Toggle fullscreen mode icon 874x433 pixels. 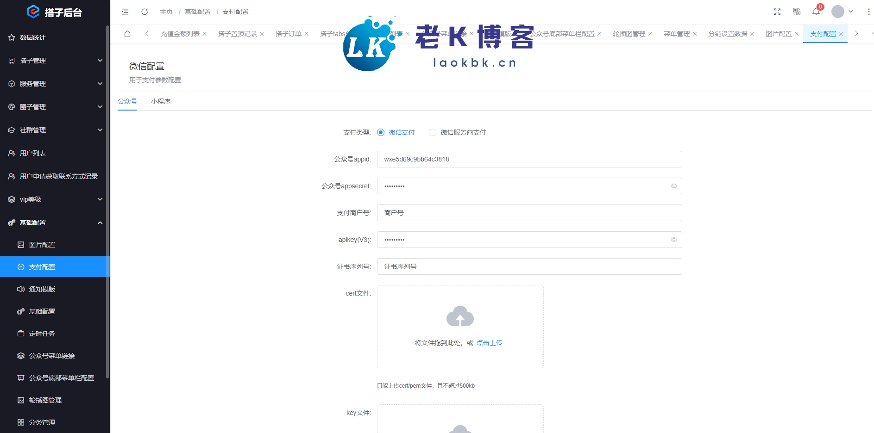[777, 12]
